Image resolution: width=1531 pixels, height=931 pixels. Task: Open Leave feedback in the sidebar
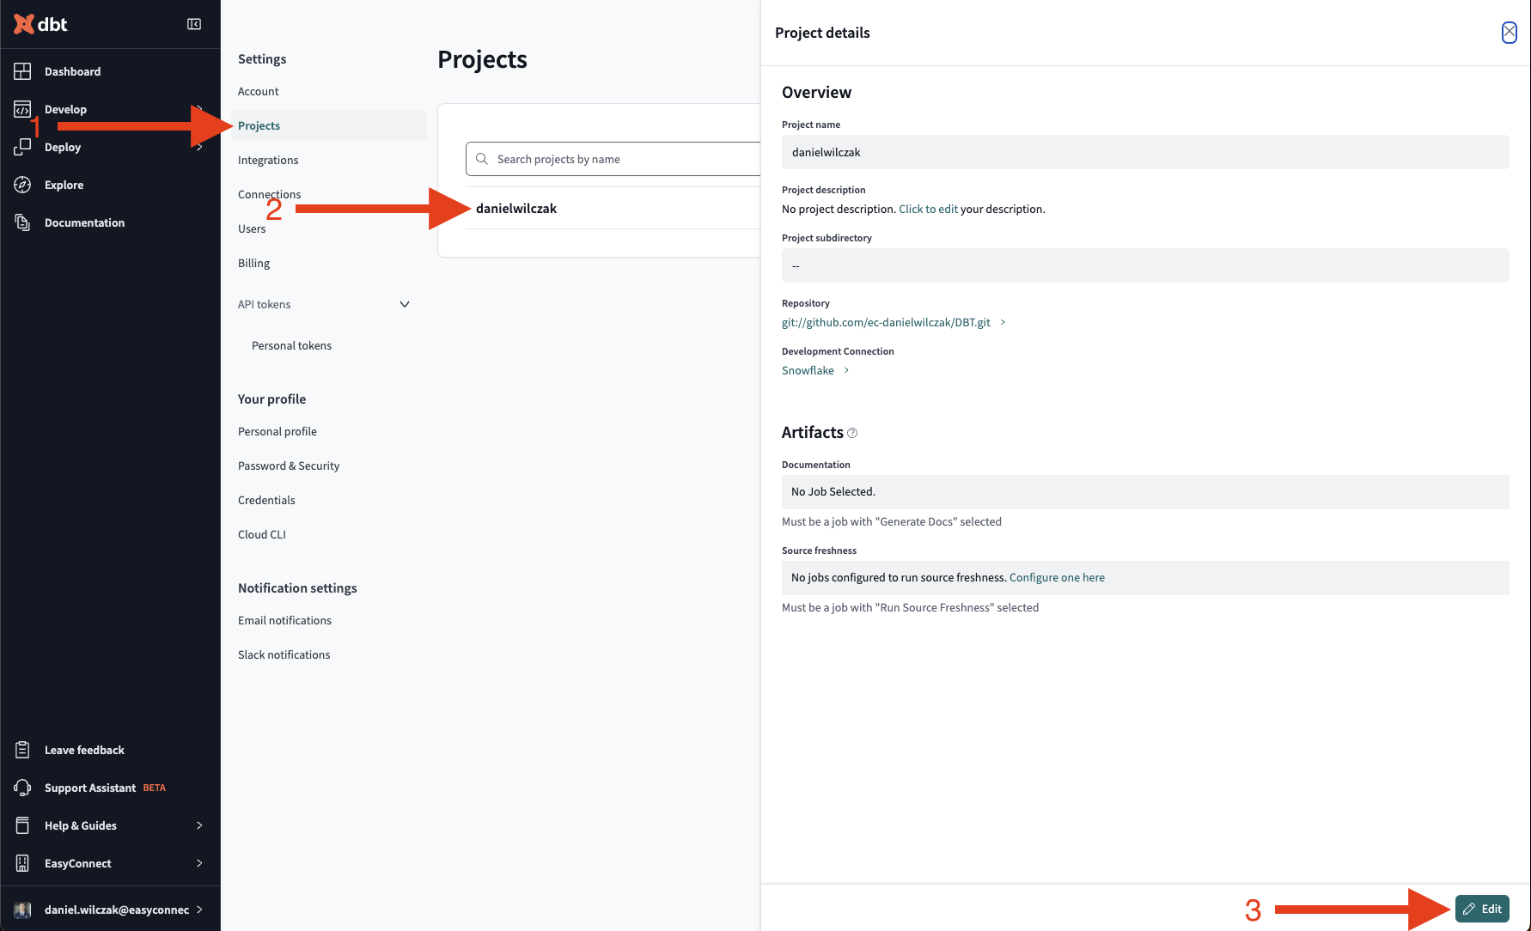pos(84,750)
